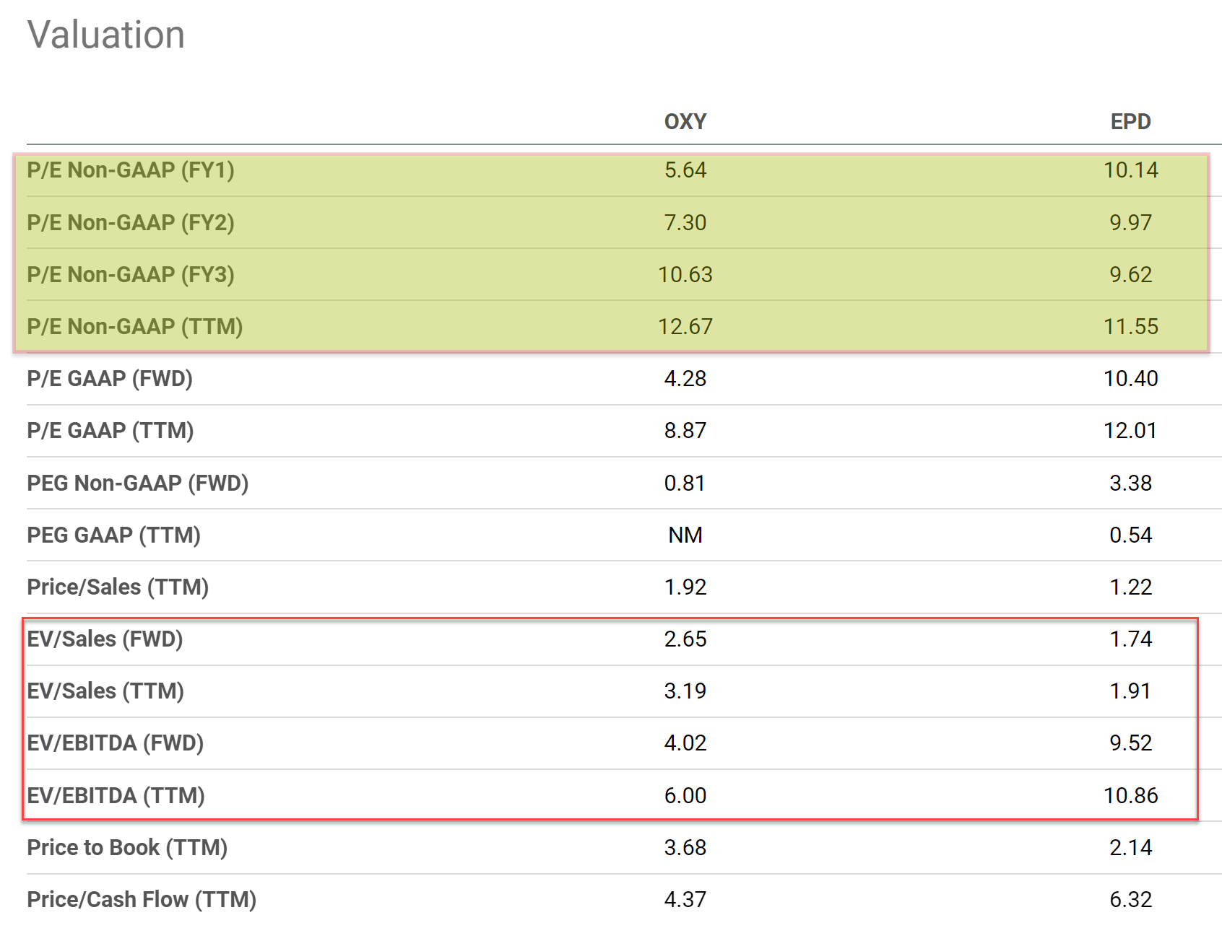Select EPD TTM Non-GAAP P/E value 11.55
1222x928 pixels.
pos(1130,326)
